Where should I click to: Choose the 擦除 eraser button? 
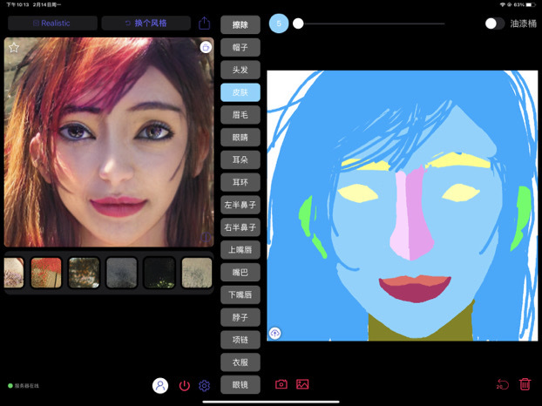pyautogui.click(x=241, y=24)
